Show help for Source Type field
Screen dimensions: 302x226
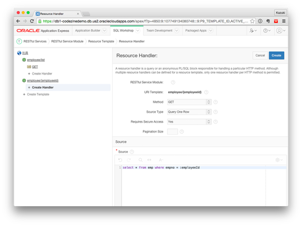tap(215, 112)
